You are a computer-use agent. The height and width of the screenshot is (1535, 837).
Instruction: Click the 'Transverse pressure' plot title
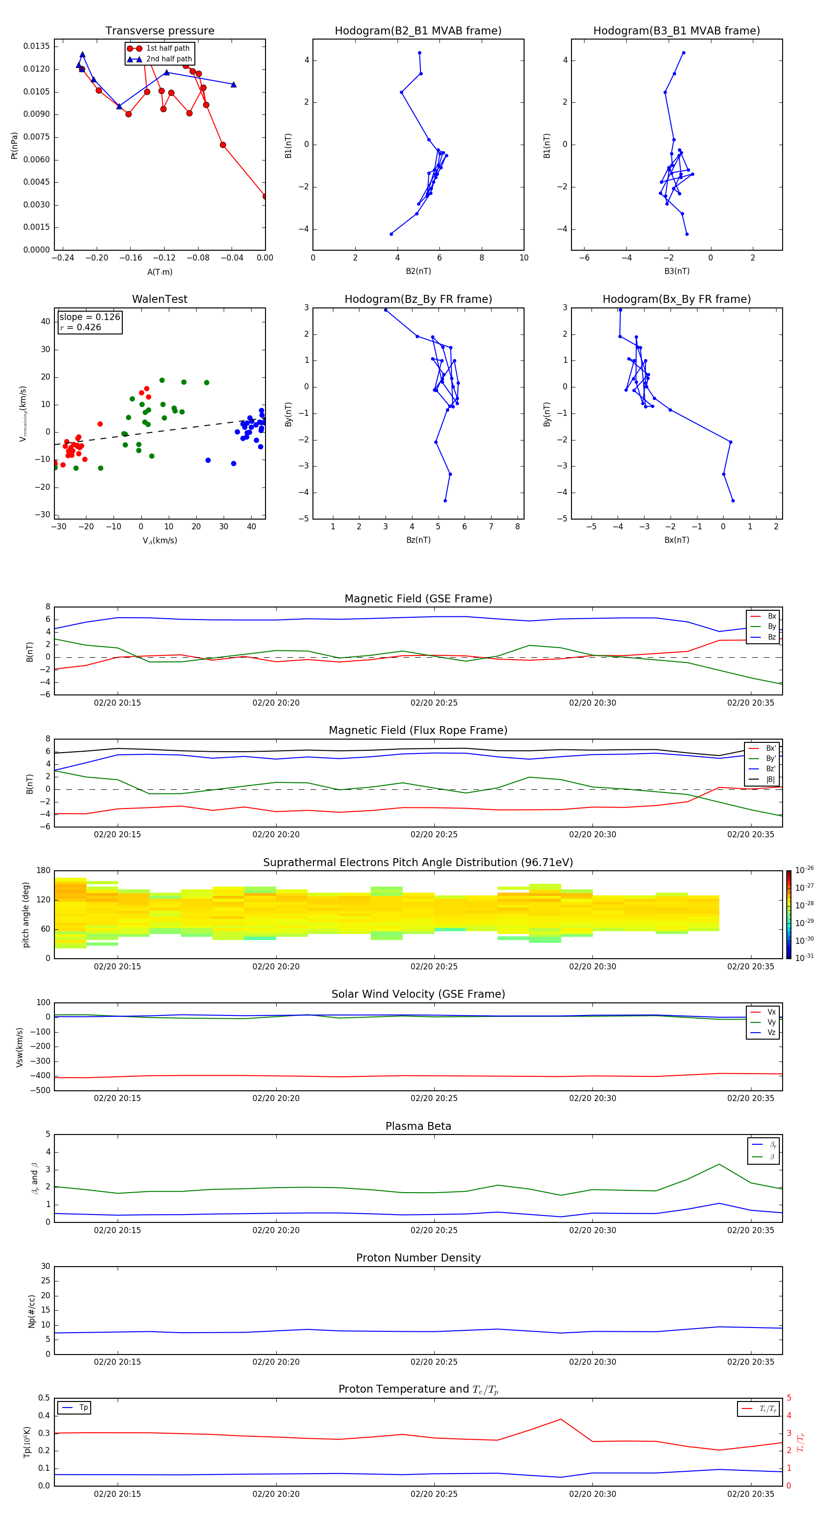159,31
